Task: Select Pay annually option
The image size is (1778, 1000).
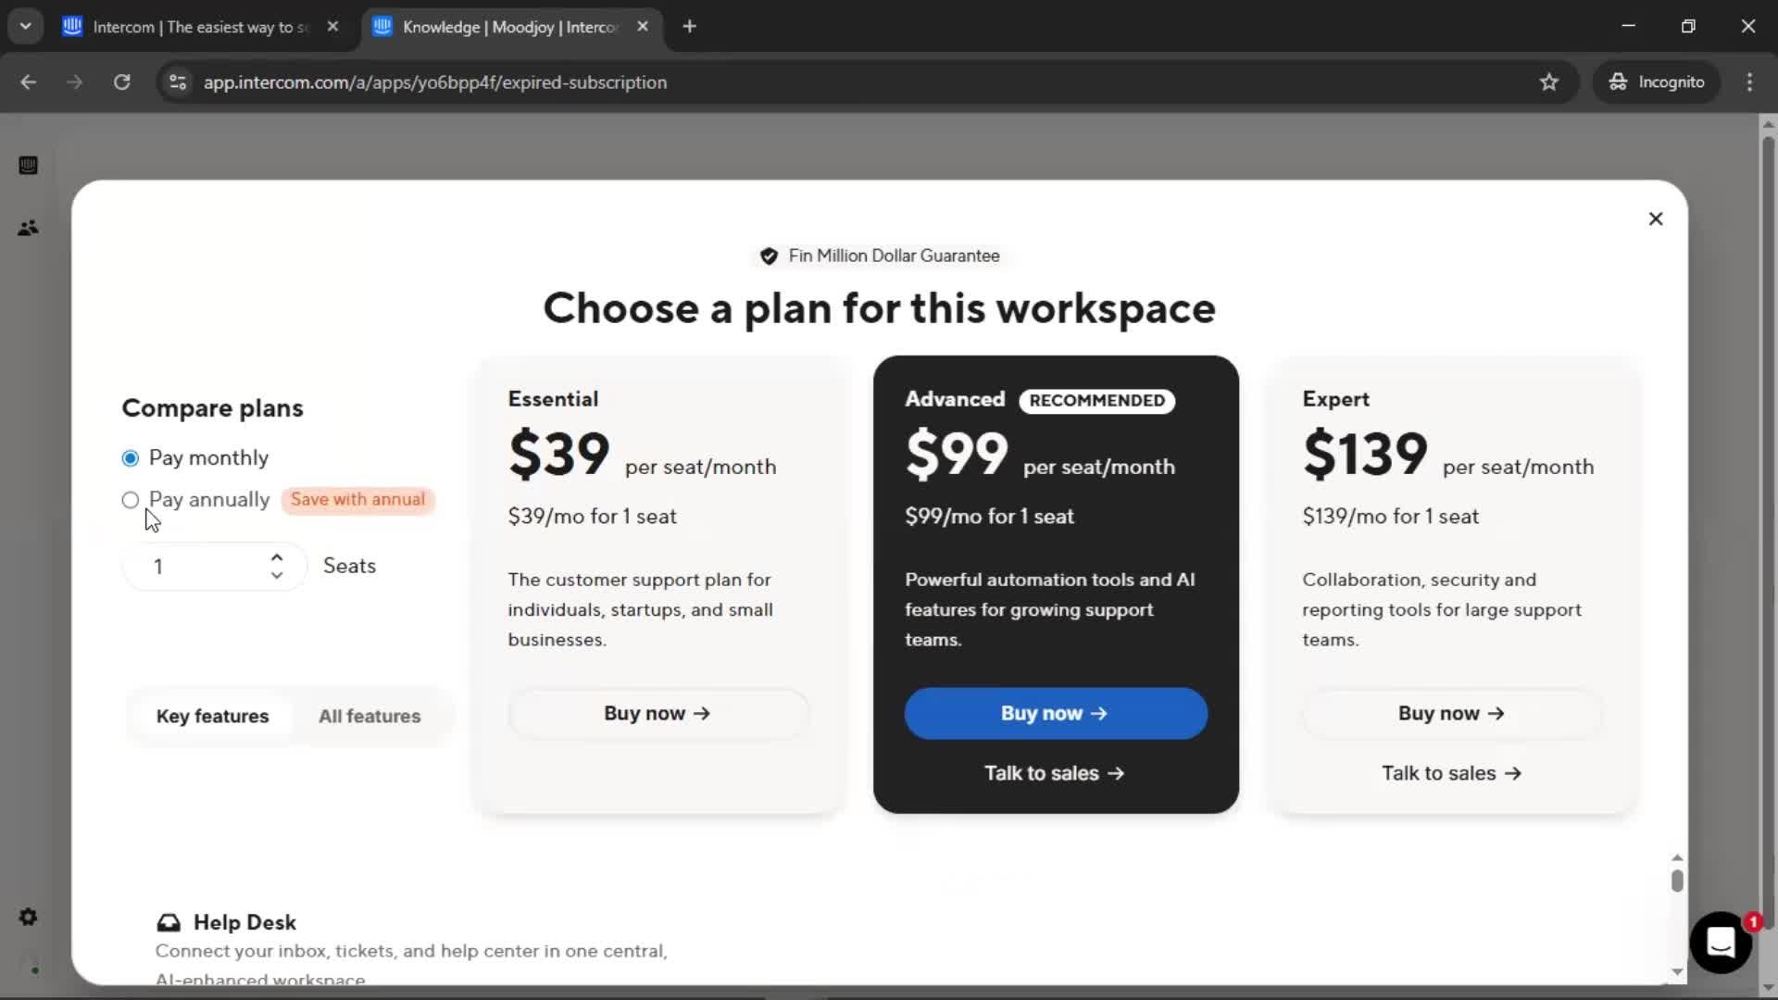Action: click(x=131, y=500)
